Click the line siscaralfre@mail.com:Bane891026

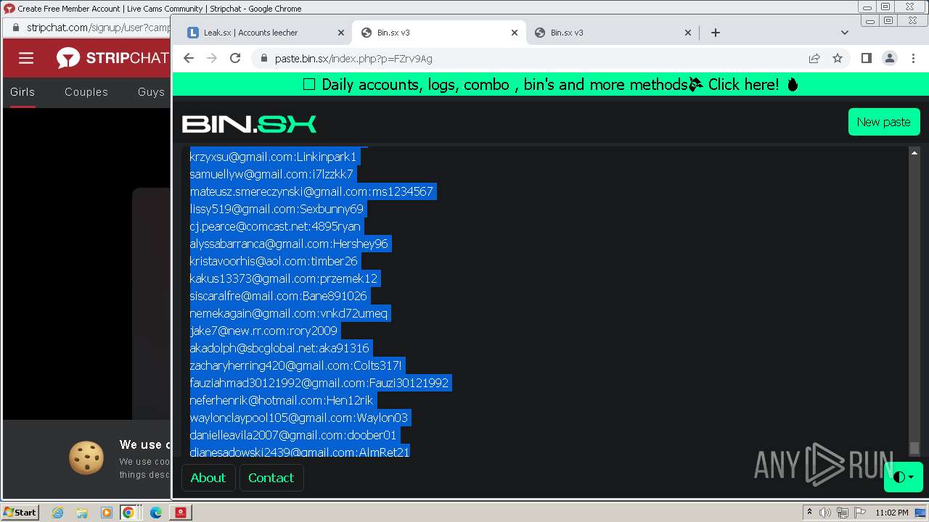(x=279, y=296)
